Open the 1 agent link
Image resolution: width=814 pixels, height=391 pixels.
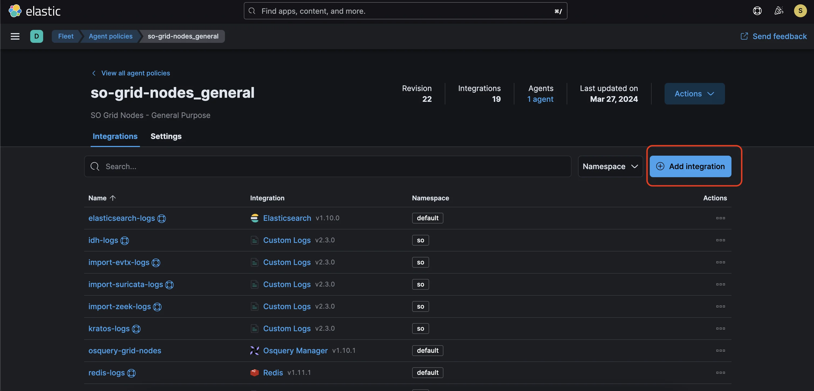click(x=540, y=99)
